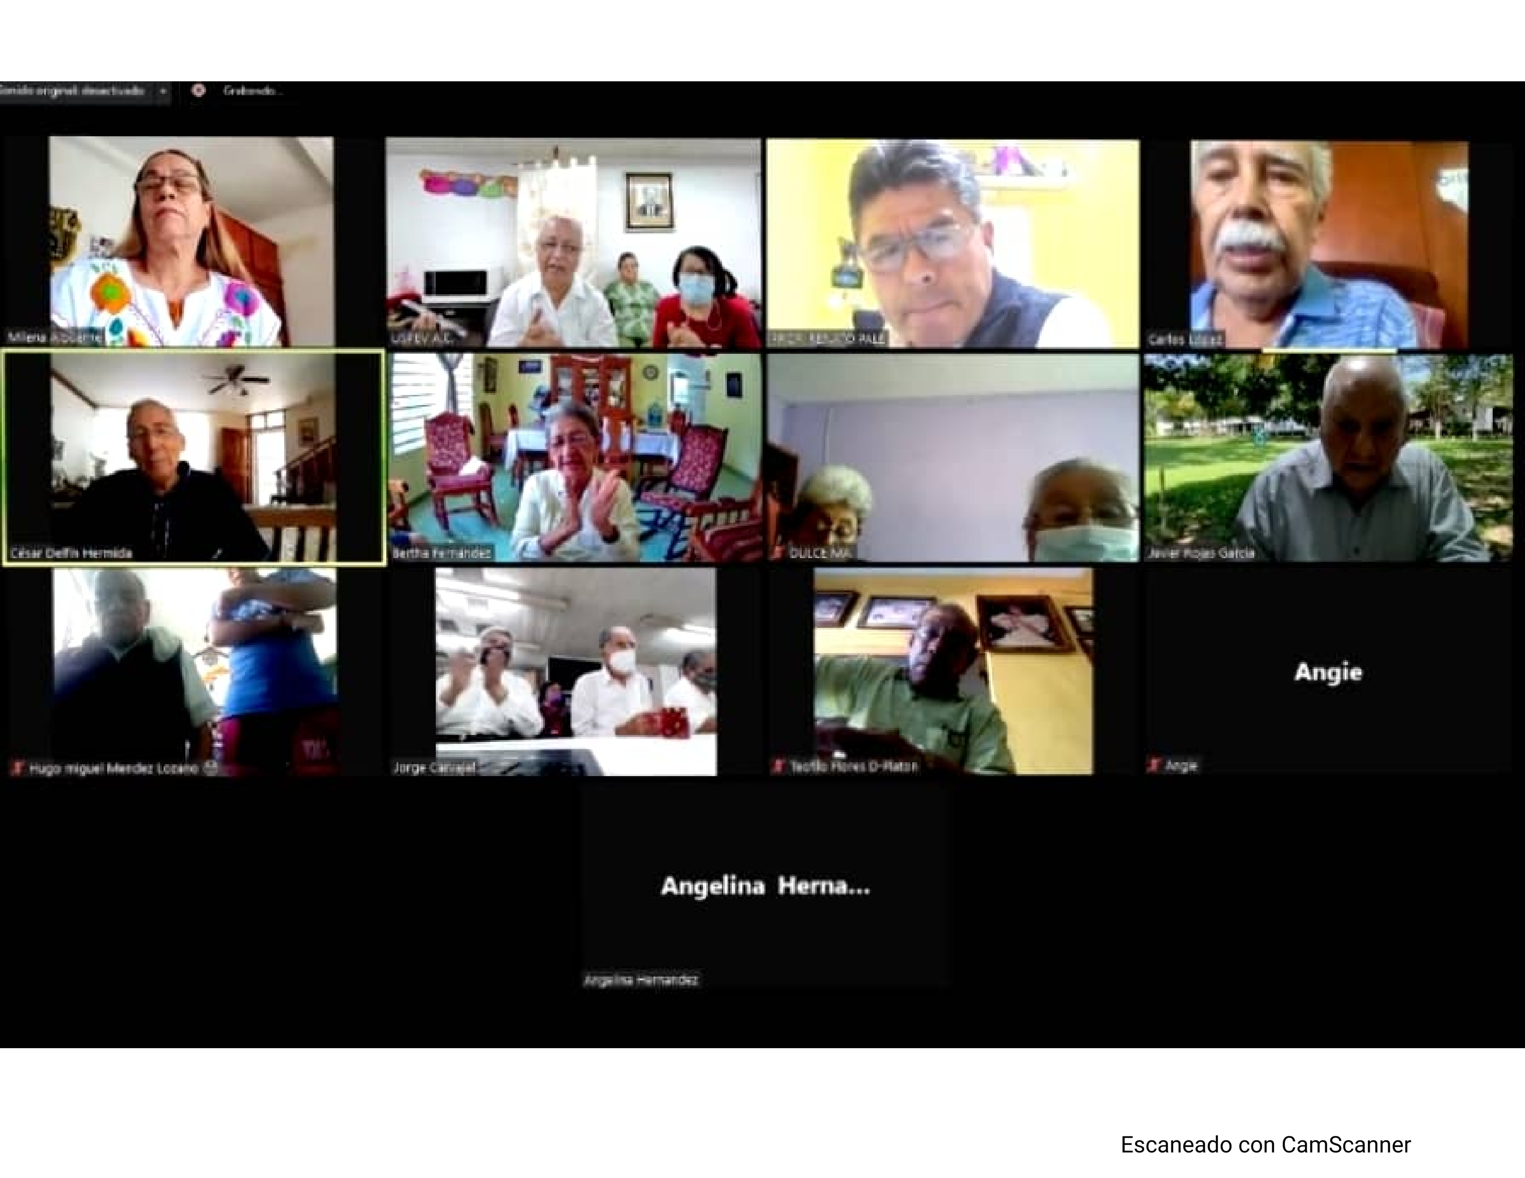The height and width of the screenshot is (1178, 1525).
Task: Click the red recording indicator icon
Action: 198,90
